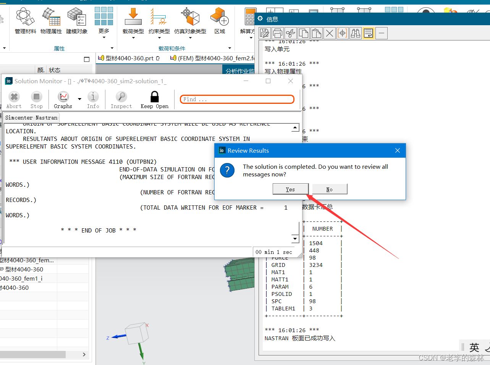Click the NASTRAN 板面已成功写入 message
490x365 pixels.
click(x=300, y=338)
